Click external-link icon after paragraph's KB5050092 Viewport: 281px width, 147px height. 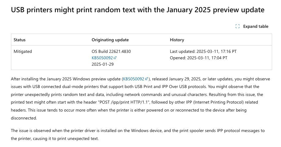coord(146,79)
